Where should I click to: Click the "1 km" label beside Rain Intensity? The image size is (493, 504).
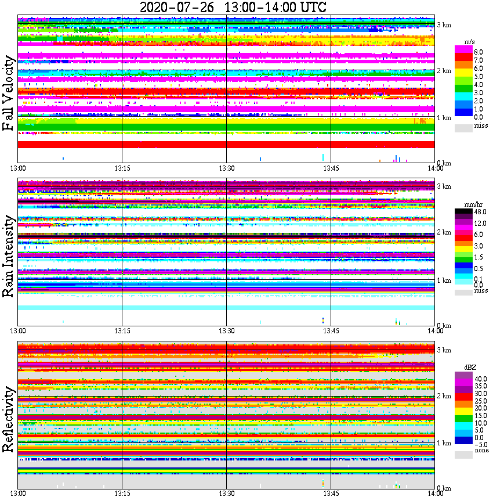click(x=444, y=280)
